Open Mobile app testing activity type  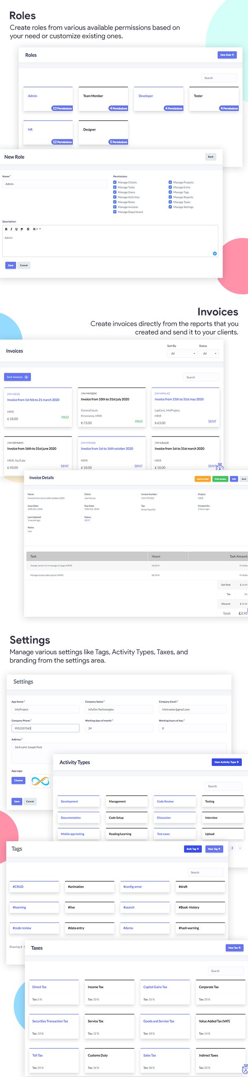tap(79, 834)
